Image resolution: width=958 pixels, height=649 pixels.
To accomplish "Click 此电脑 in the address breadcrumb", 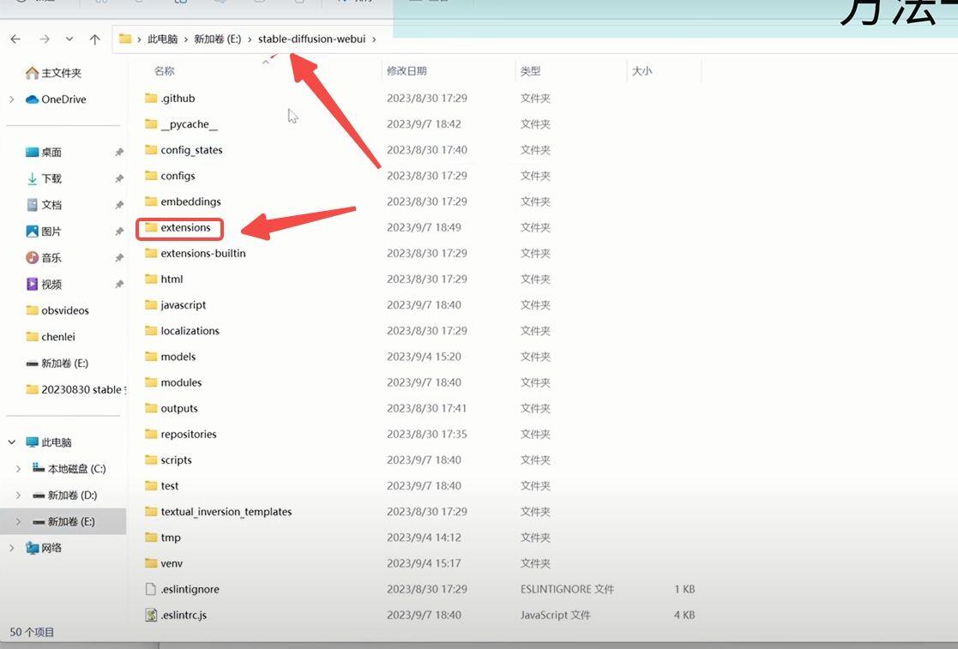I will point(162,39).
